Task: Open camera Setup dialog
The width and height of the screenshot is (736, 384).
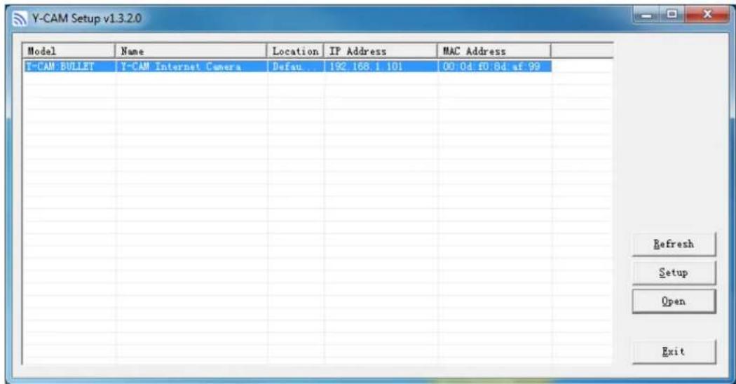Action: coord(674,273)
